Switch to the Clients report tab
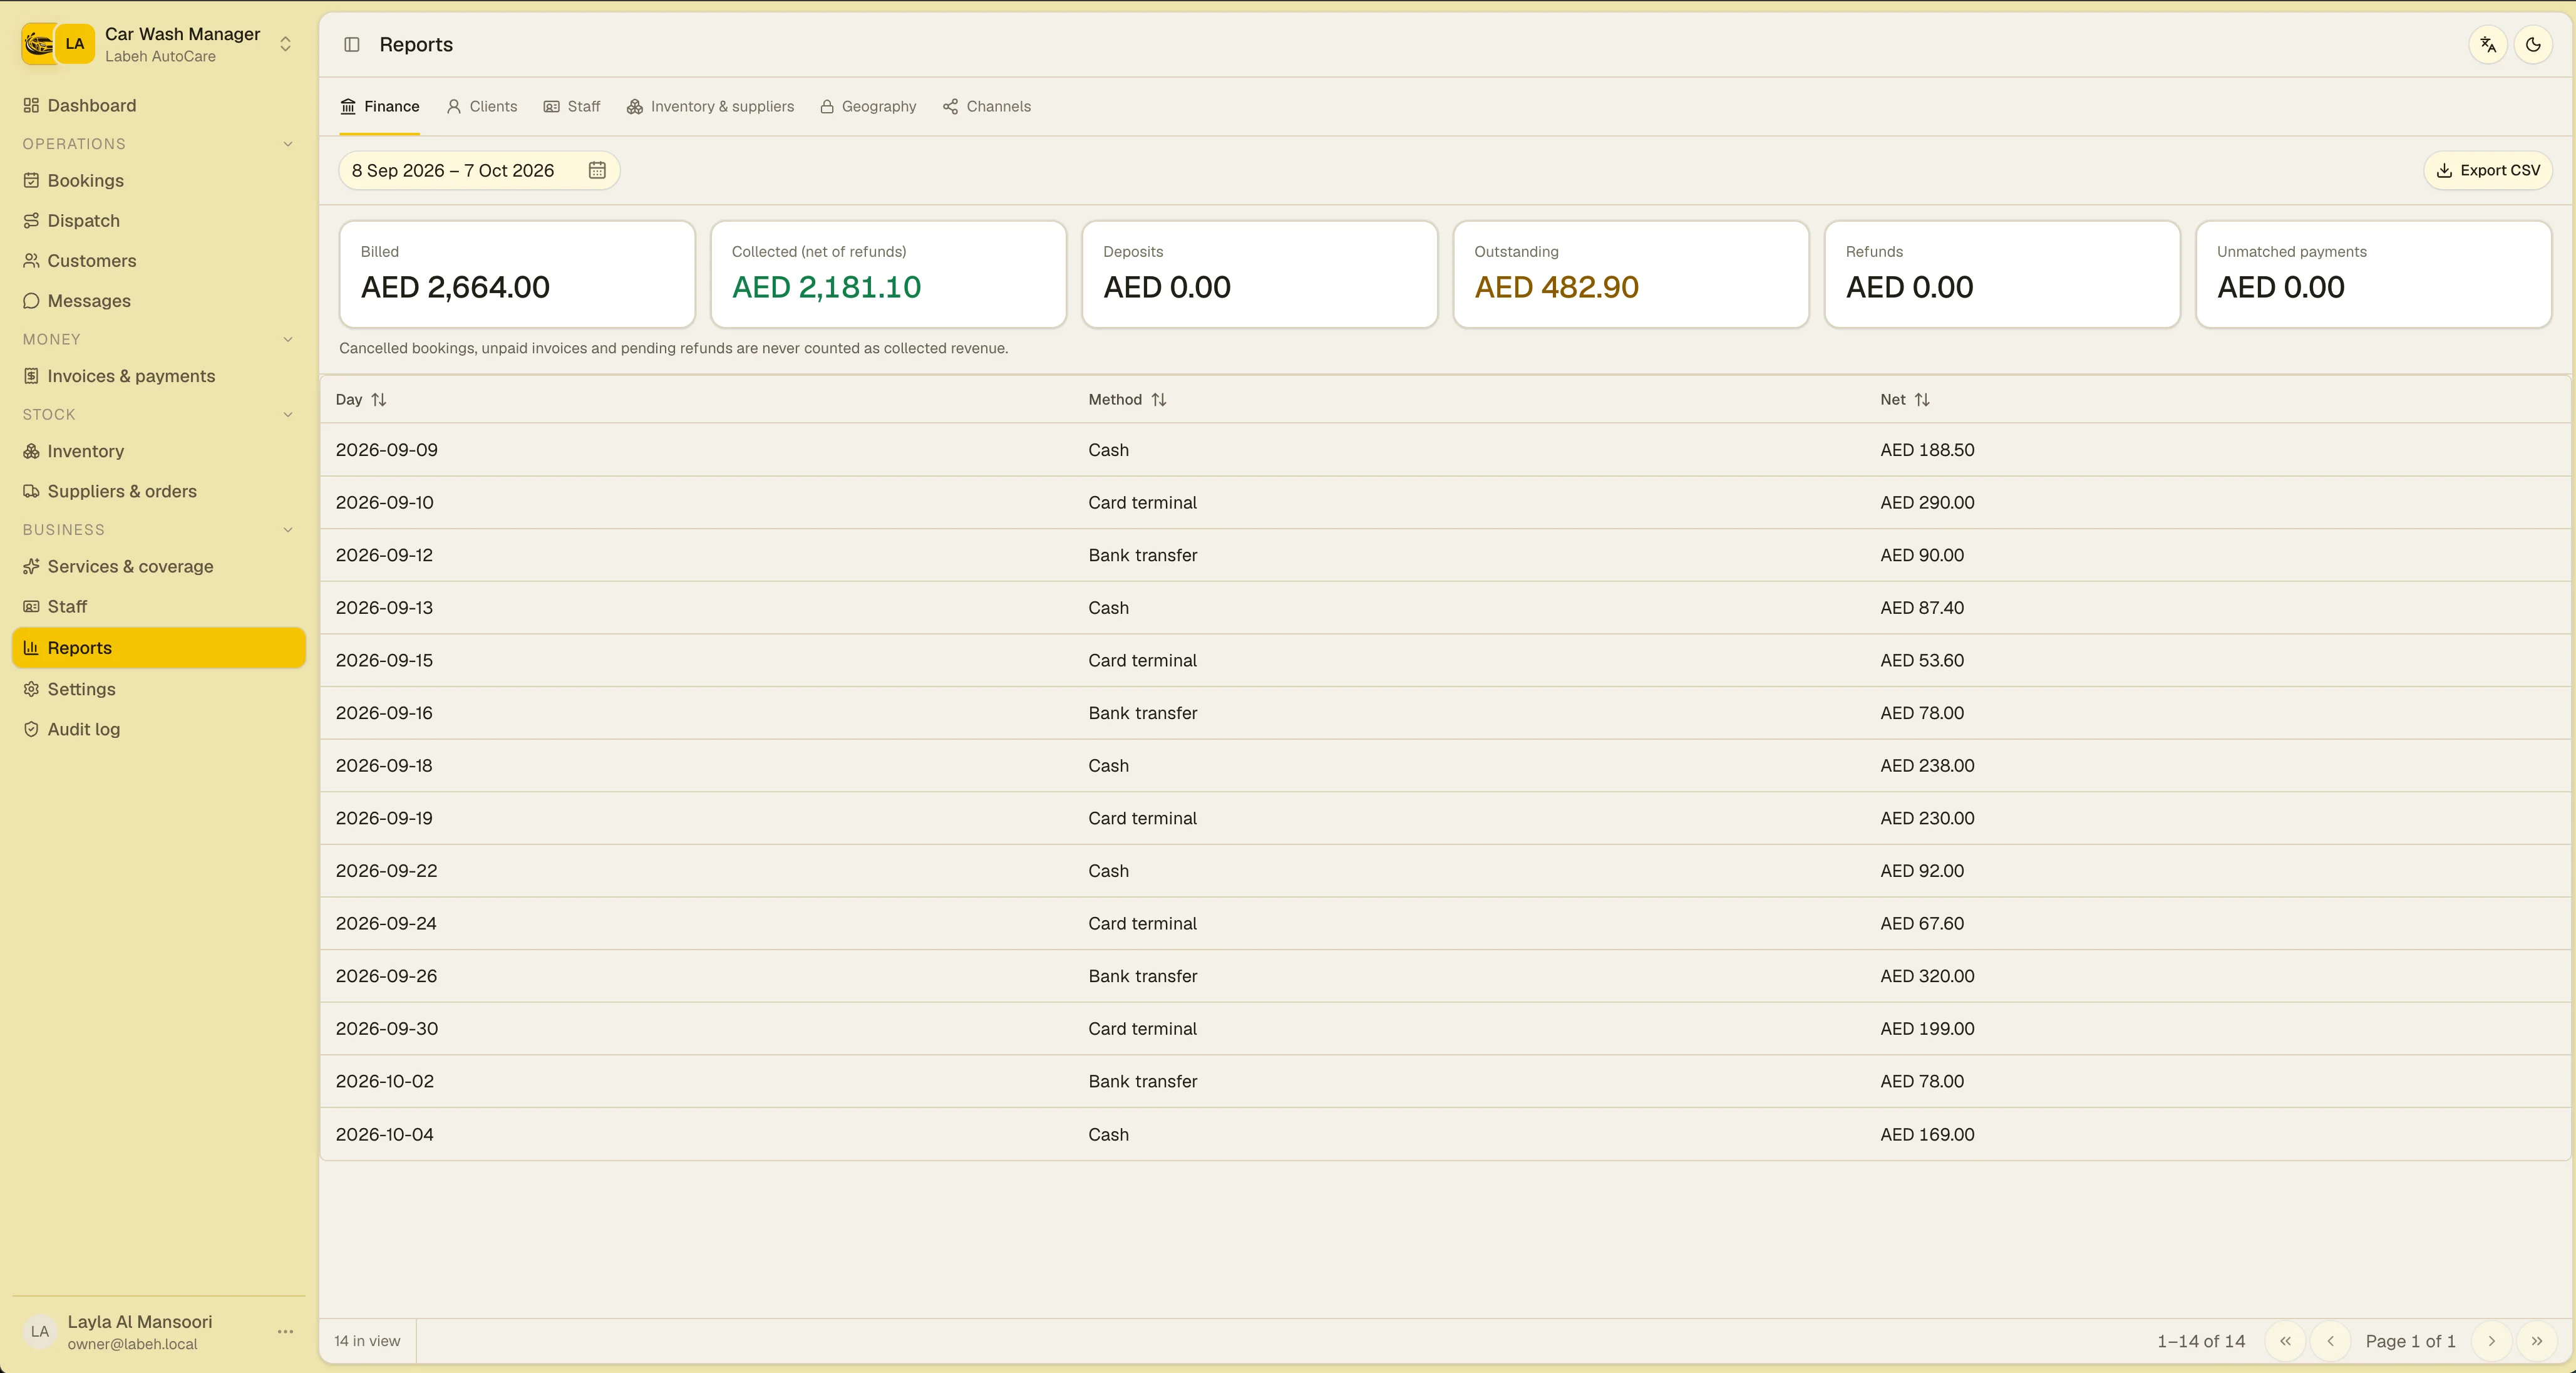 click(x=482, y=106)
